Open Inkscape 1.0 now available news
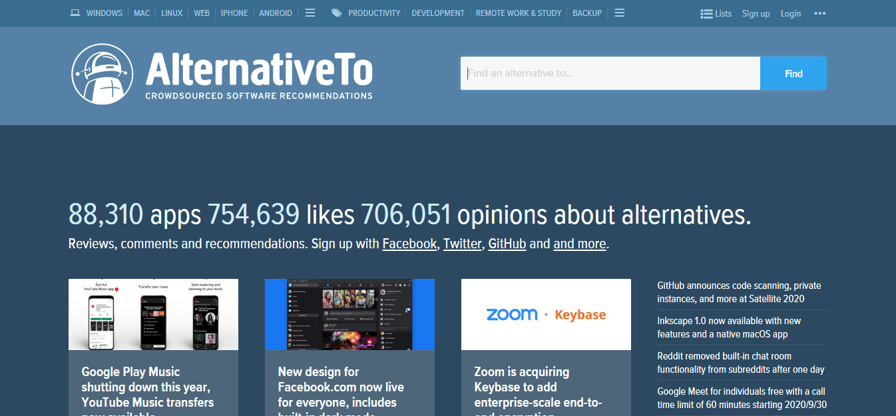The width and height of the screenshot is (896, 416). pos(729,327)
